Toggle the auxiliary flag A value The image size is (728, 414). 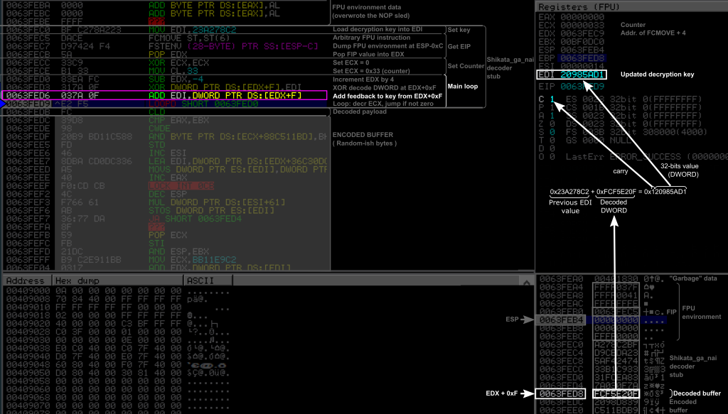tap(552, 115)
